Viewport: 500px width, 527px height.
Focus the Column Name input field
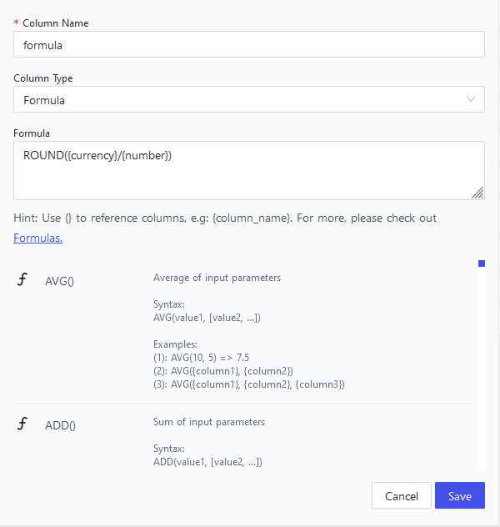tap(249, 44)
